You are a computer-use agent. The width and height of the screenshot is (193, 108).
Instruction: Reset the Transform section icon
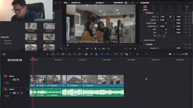[x=190, y=13]
